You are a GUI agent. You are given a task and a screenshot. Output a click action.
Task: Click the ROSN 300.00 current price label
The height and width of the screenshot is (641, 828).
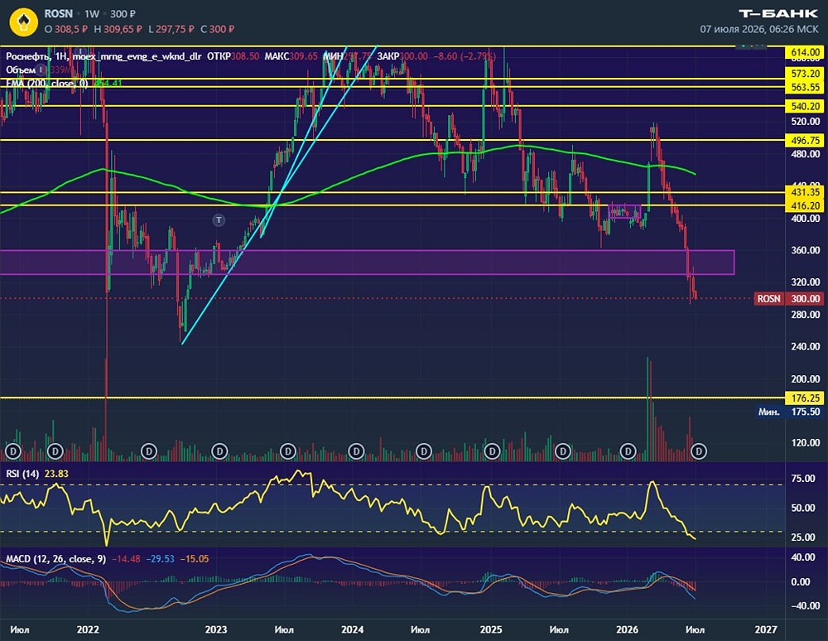coord(789,299)
